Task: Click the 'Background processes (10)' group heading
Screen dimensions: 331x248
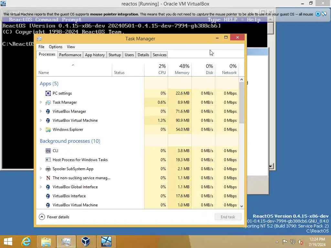Action: [x=70, y=141]
